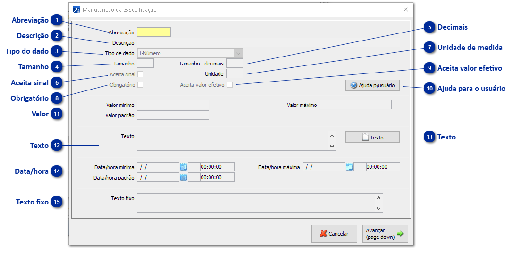Click the Tamanho - decimais field
This screenshot has height=253, width=513.
pyautogui.click(x=235, y=63)
